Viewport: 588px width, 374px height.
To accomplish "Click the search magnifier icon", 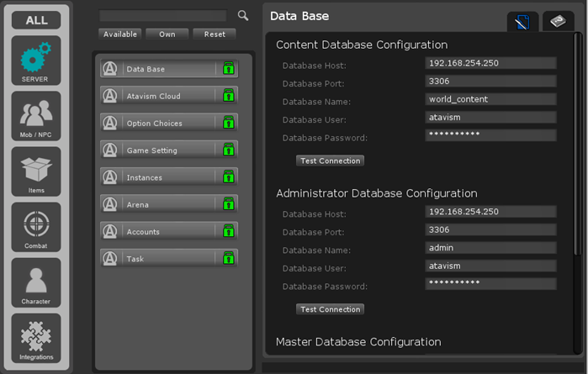I will tap(243, 15).
